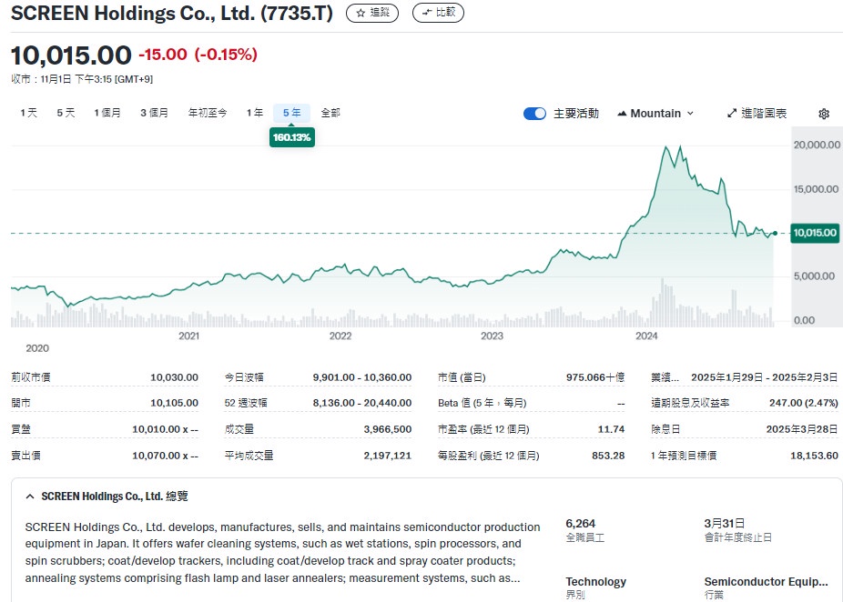Click the 今日波幅 value 9,901.00 - 10,360.00
This screenshot has width=843, height=602.
coord(362,377)
